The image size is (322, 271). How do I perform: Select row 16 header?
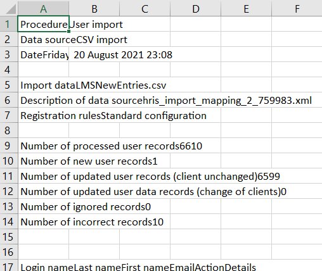coord(9,252)
